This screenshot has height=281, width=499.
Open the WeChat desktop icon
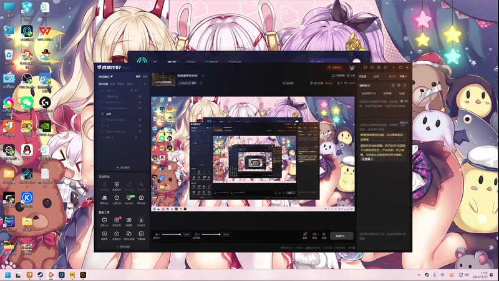click(x=27, y=104)
